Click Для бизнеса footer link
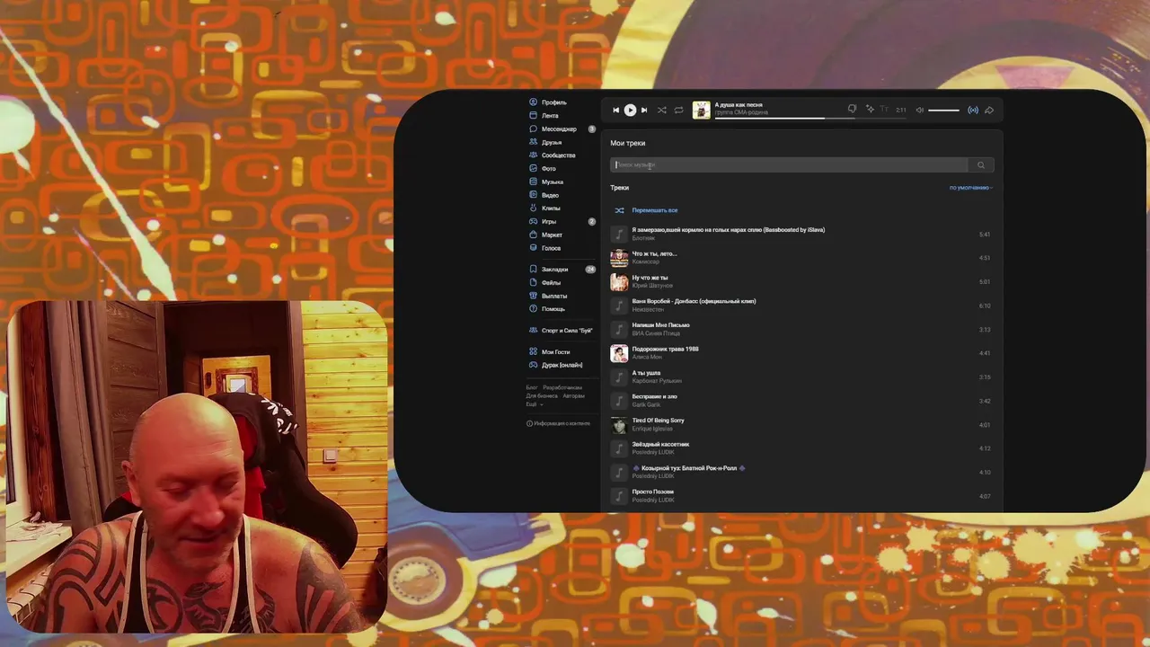This screenshot has height=647, width=1150. (542, 395)
